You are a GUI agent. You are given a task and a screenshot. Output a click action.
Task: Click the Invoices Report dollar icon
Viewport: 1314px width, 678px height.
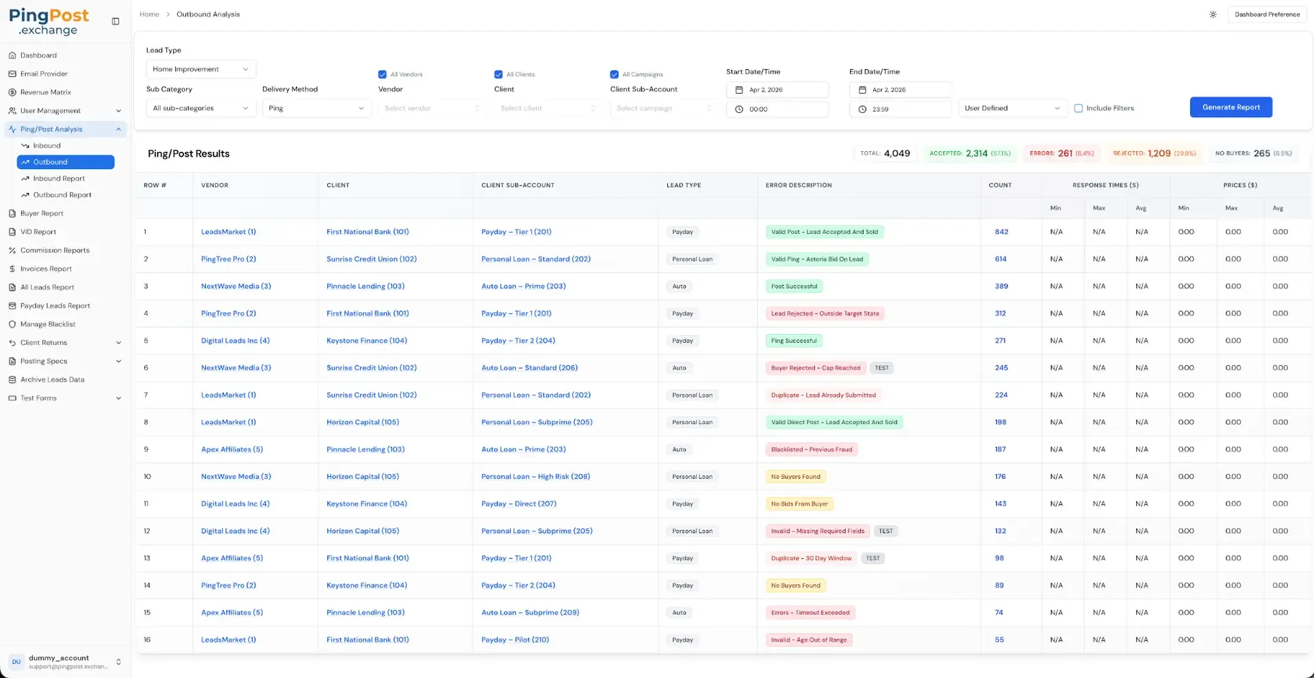[12, 269]
